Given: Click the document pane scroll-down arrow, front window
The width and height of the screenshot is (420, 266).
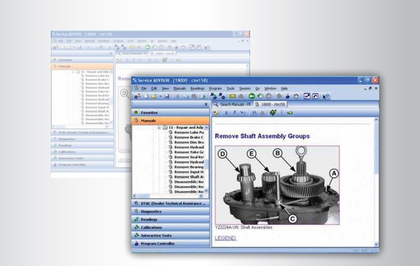Looking at the screenshot, I should [x=376, y=244].
